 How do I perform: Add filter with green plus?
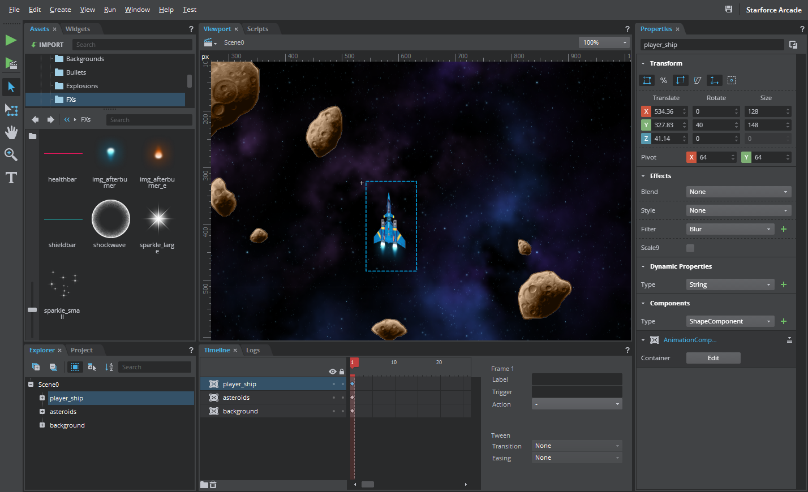pos(784,229)
